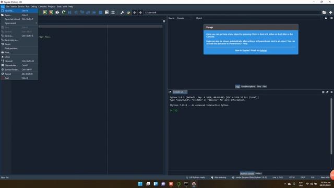This screenshot has width=334, height=188.
Task: Open the editor pane options menu icon
Action: click(164, 21)
